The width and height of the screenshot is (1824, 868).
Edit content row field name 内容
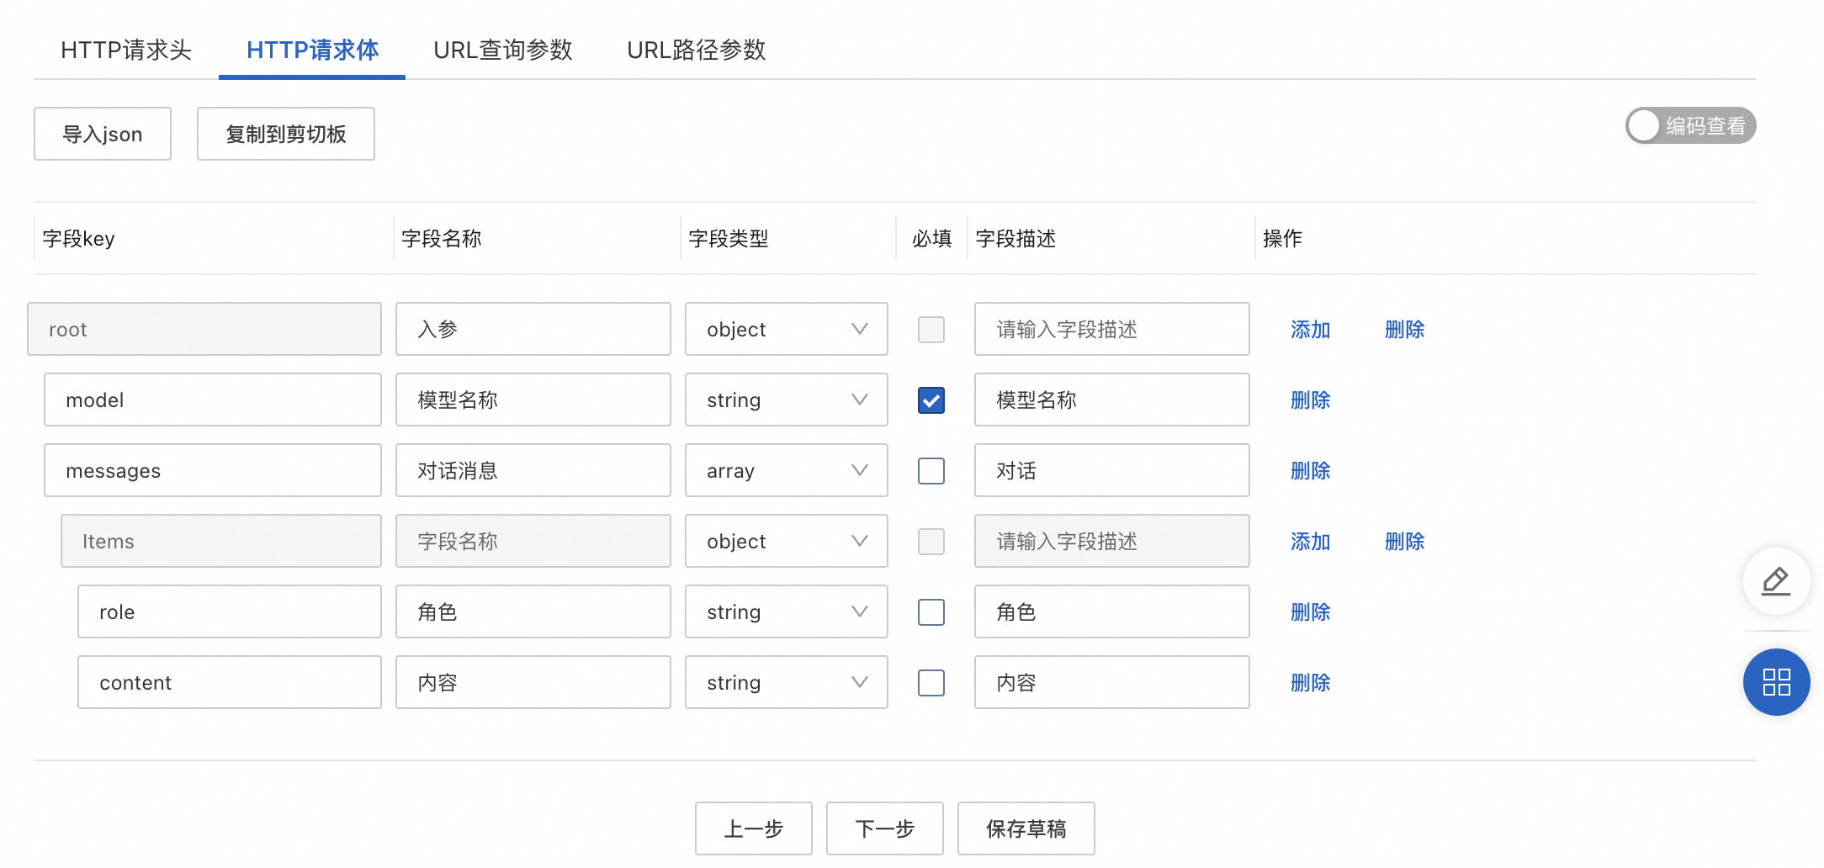coord(533,682)
